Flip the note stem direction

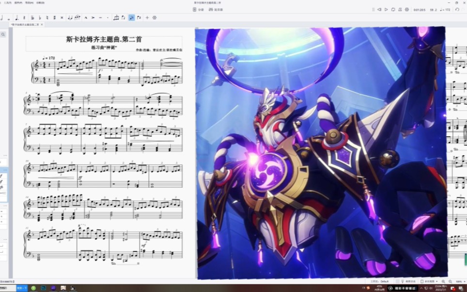(x=124, y=18)
